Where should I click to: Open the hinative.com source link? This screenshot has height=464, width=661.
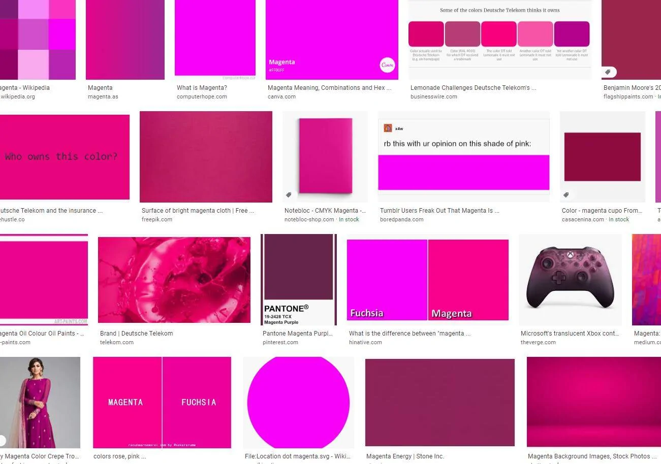tap(365, 342)
